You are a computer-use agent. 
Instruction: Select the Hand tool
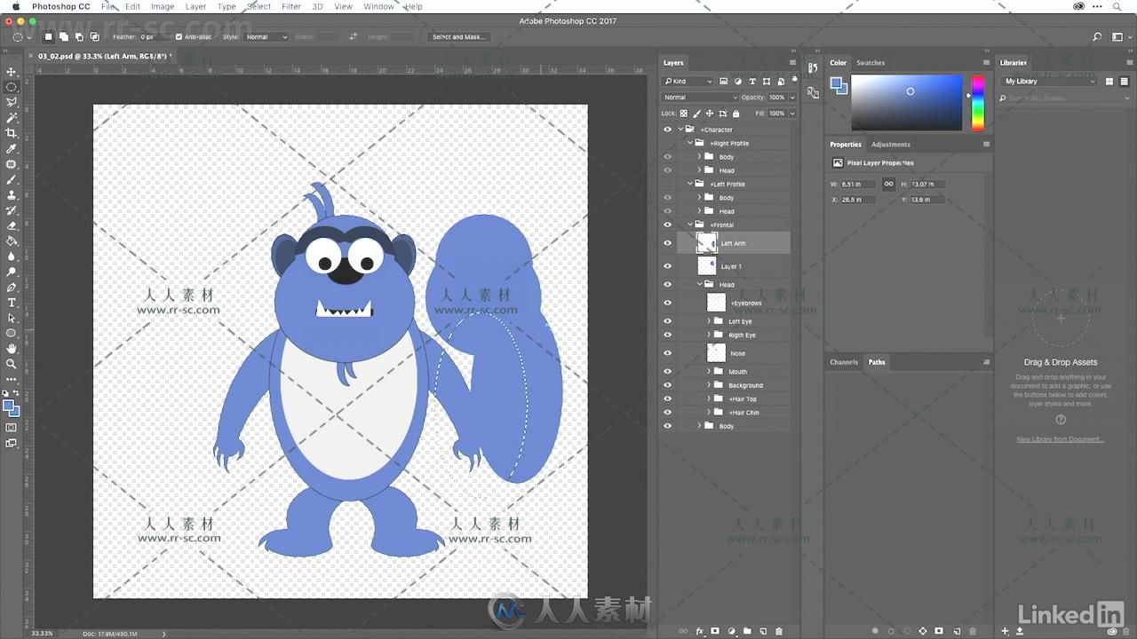pyautogui.click(x=12, y=349)
